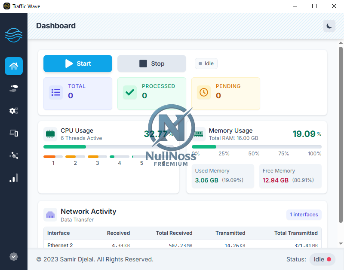Click the CPU Usage panel icon
This screenshot has height=270, width=344.
point(50,134)
